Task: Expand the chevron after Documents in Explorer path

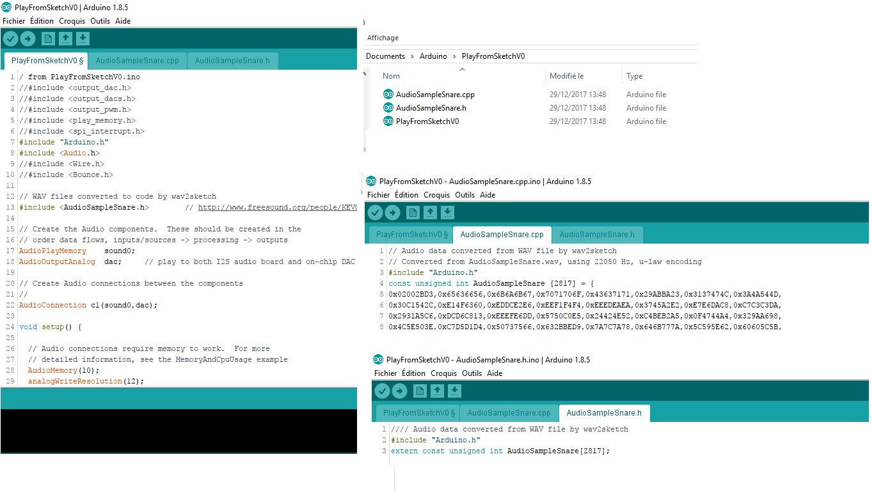Action: point(413,56)
